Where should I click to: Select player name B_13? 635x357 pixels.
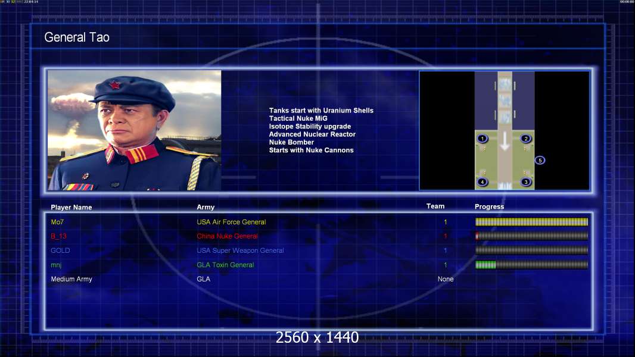point(58,236)
